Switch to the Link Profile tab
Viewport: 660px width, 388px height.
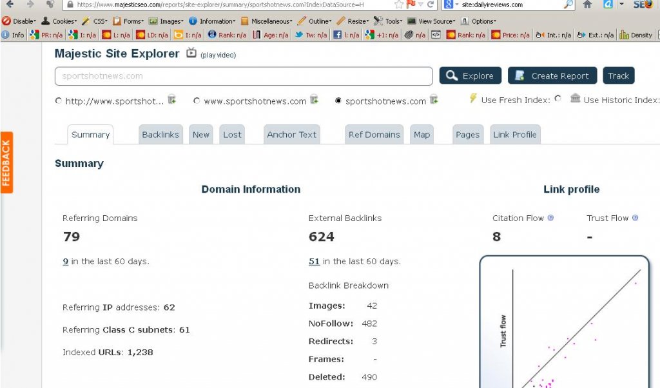pyautogui.click(x=515, y=135)
